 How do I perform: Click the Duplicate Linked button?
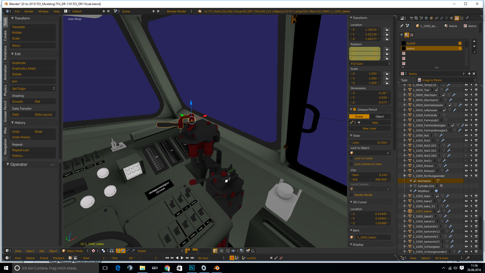tap(24, 69)
